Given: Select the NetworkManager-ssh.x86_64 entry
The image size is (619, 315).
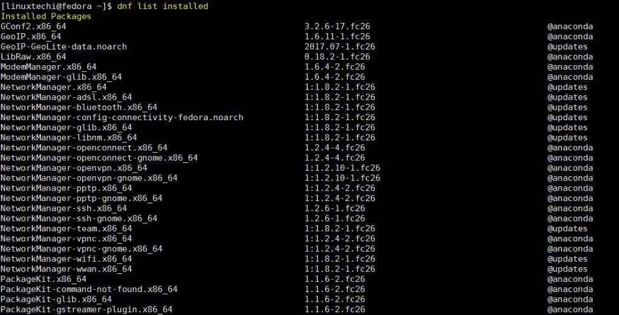Looking at the screenshot, I should coord(63,209).
